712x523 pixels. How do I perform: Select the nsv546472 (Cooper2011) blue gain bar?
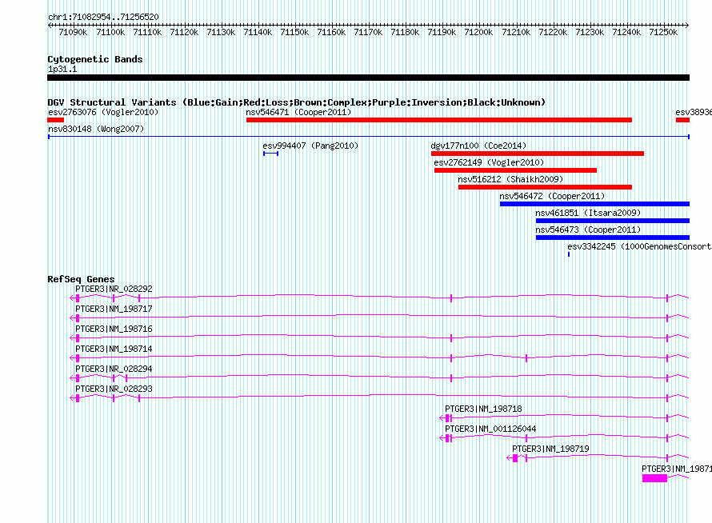[x=595, y=204]
